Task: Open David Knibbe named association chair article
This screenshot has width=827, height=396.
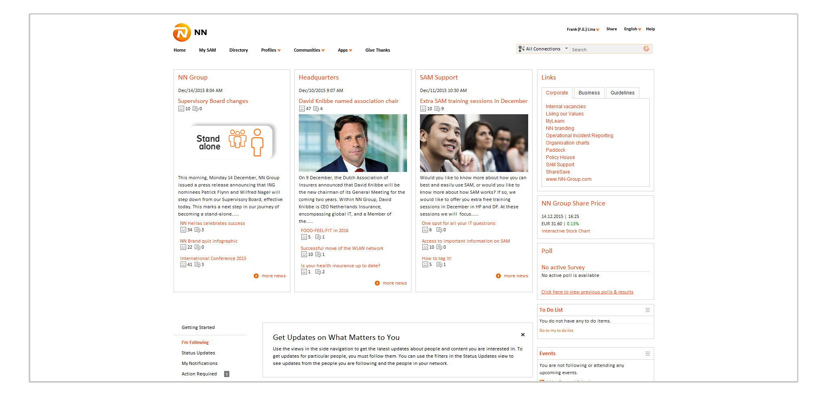Action: click(348, 101)
